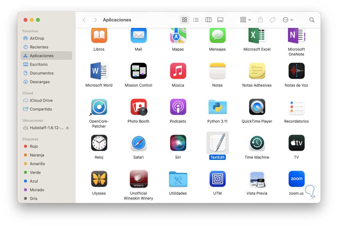Open Escritorio in the sidebar
Screen dimensions: 338x226
[46, 64]
